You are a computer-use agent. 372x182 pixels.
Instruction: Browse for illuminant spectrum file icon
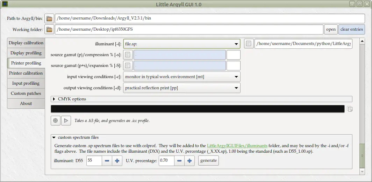tap(249, 44)
